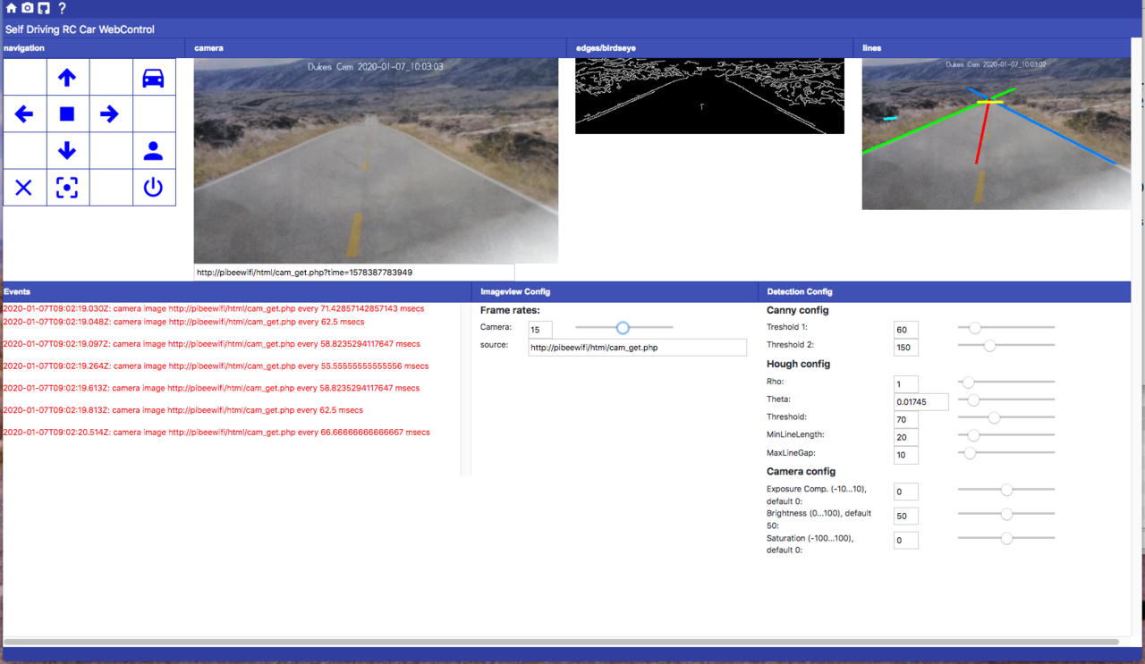Viewport: 1145px width, 664px height.
Task: Steer right with the right-arrow button
Action: point(109,114)
